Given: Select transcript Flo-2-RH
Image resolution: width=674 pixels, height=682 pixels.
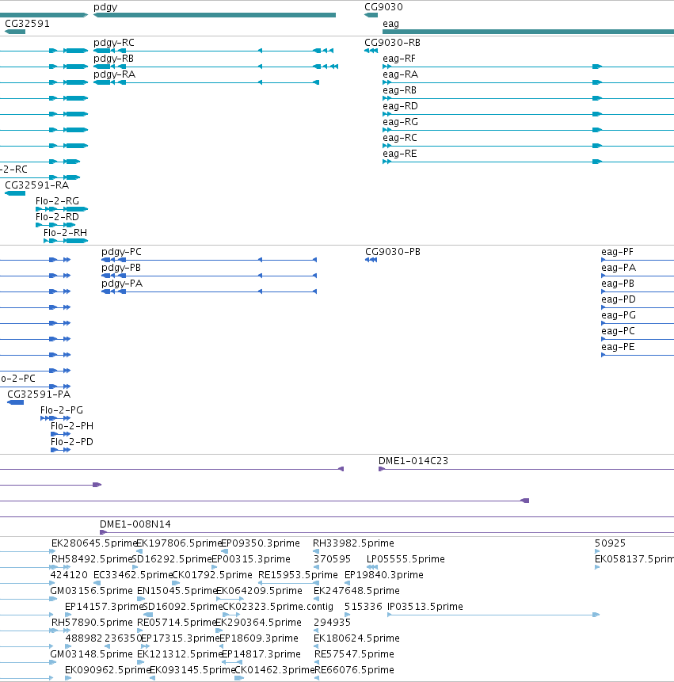Looking at the screenshot, I should tap(66, 241).
